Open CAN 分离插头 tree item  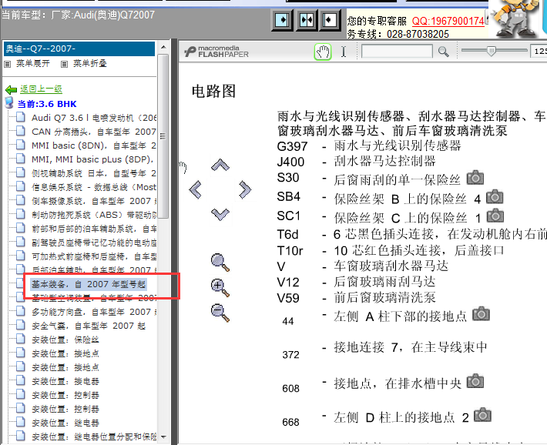point(94,132)
